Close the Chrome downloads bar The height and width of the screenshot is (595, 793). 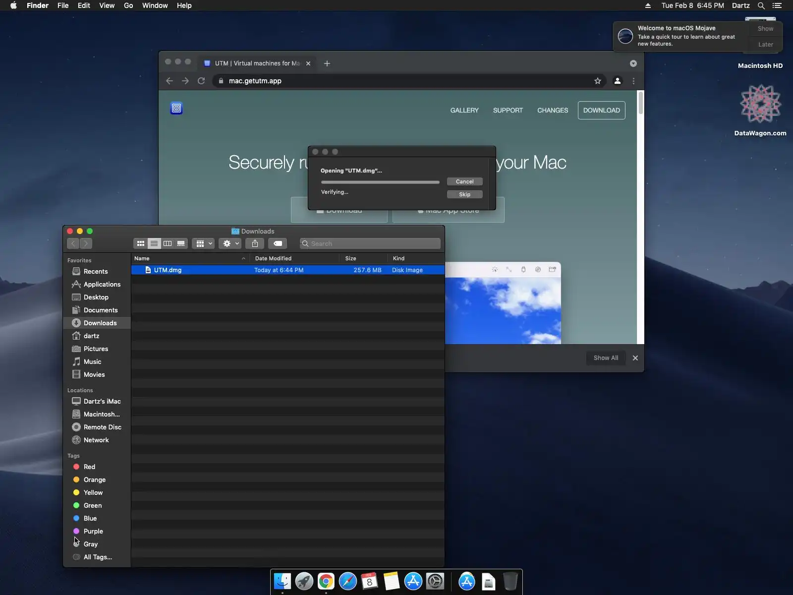(x=635, y=358)
